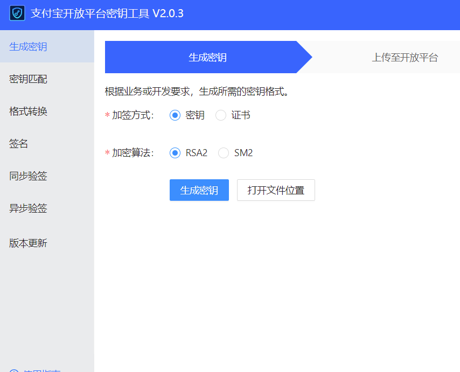This screenshot has width=460, height=372.
Task: Click the shield key app logo icon
Action: (17, 13)
